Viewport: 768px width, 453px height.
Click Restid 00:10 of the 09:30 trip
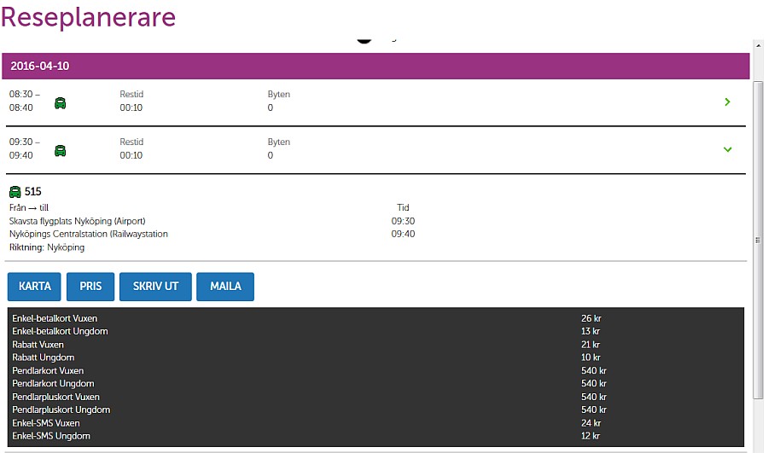[x=131, y=148]
